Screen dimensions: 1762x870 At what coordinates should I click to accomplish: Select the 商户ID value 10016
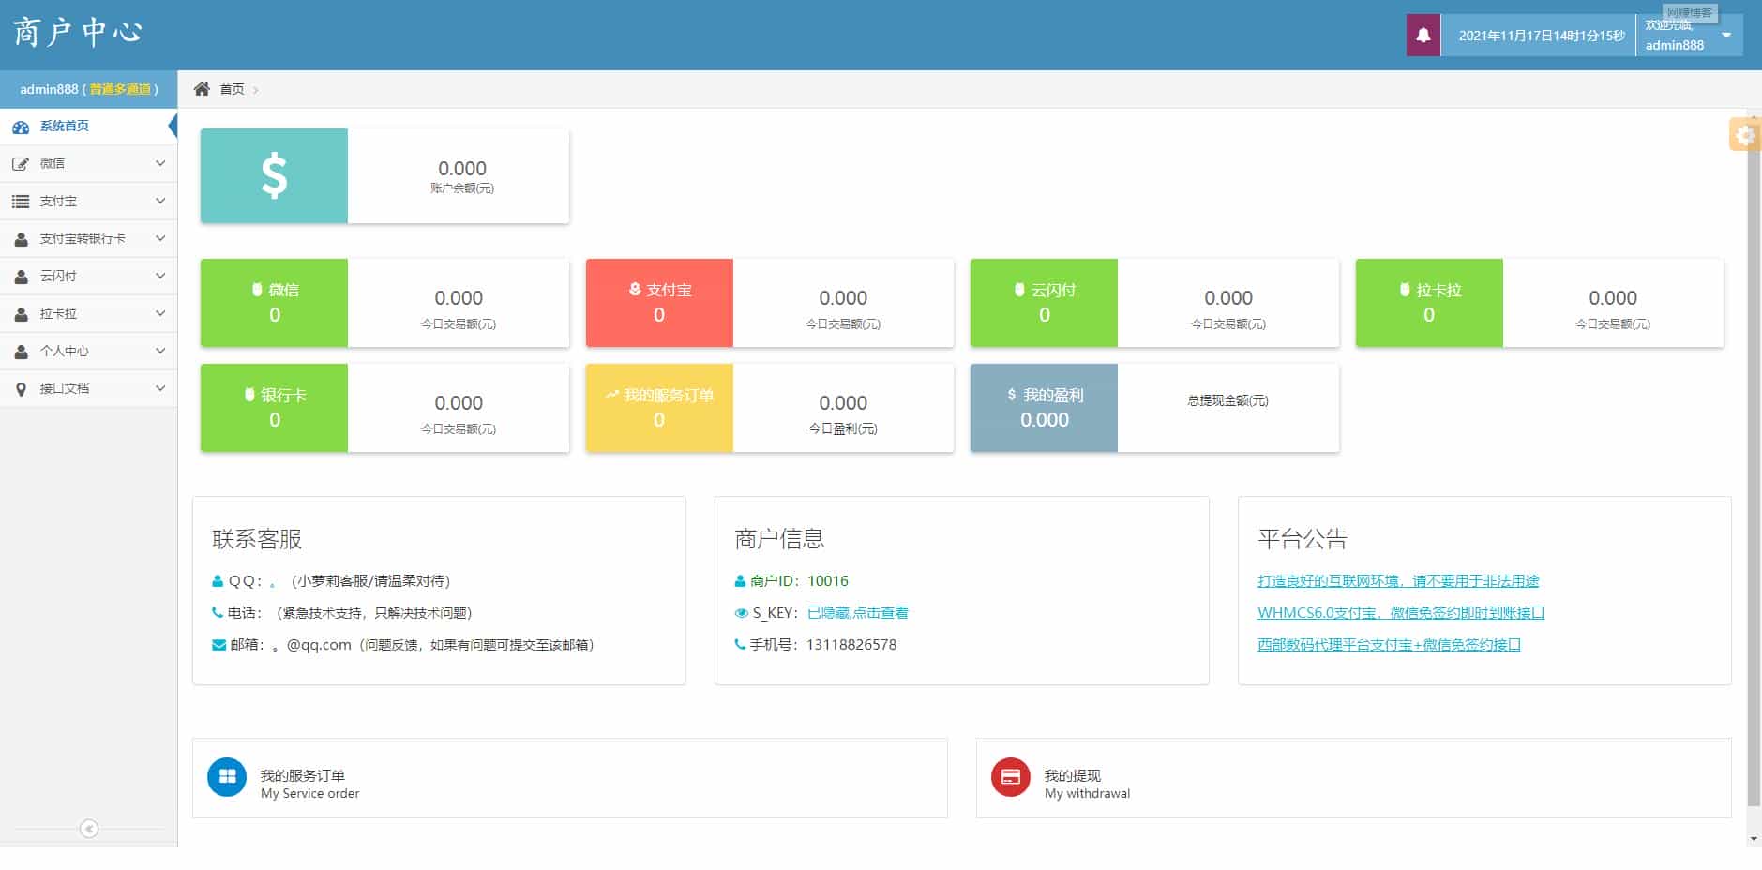(828, 581)
